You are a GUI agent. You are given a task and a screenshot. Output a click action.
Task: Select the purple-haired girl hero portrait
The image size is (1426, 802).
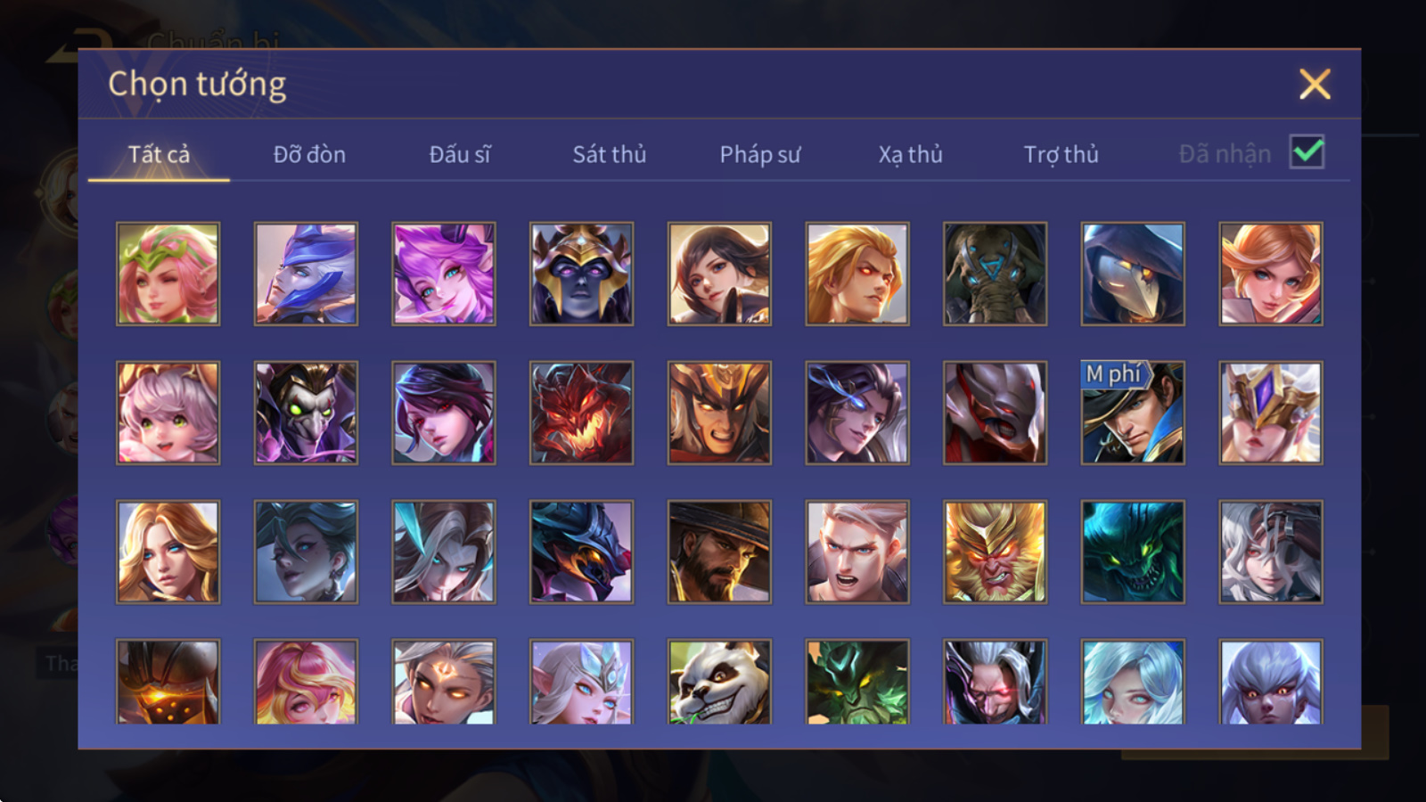point(443,274)
